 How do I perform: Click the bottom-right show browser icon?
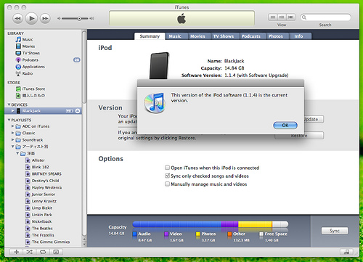pyautogui.click(x=346, y=252)
